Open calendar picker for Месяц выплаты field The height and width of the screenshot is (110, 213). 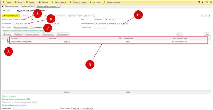pos(32,20)
